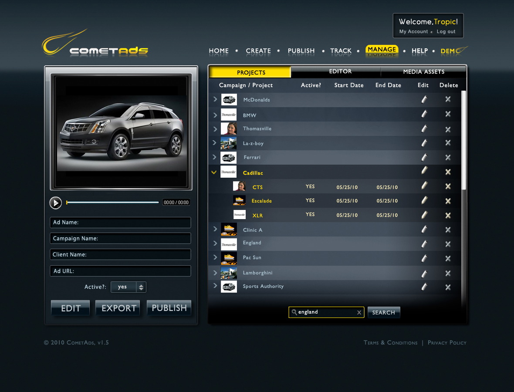Viewport: 514px width, 392px height.
Task: Delete the CTS project with X icon
Action: (448, 186)
